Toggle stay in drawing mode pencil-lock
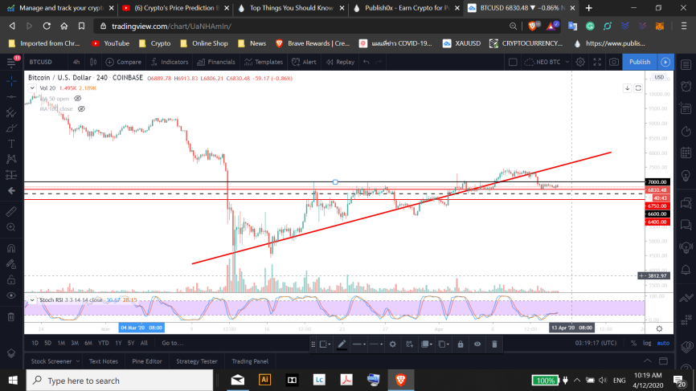Viewport: 696px width, 391px height. (x=11, y=264)
